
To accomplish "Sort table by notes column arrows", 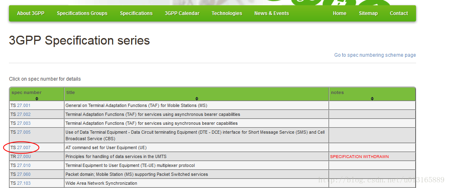I will (372, 98).
